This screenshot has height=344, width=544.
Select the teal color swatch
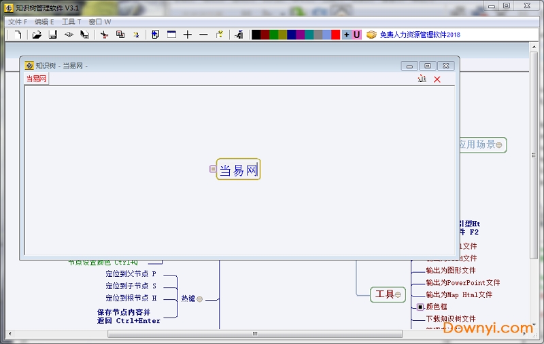[x=309, y=35]
